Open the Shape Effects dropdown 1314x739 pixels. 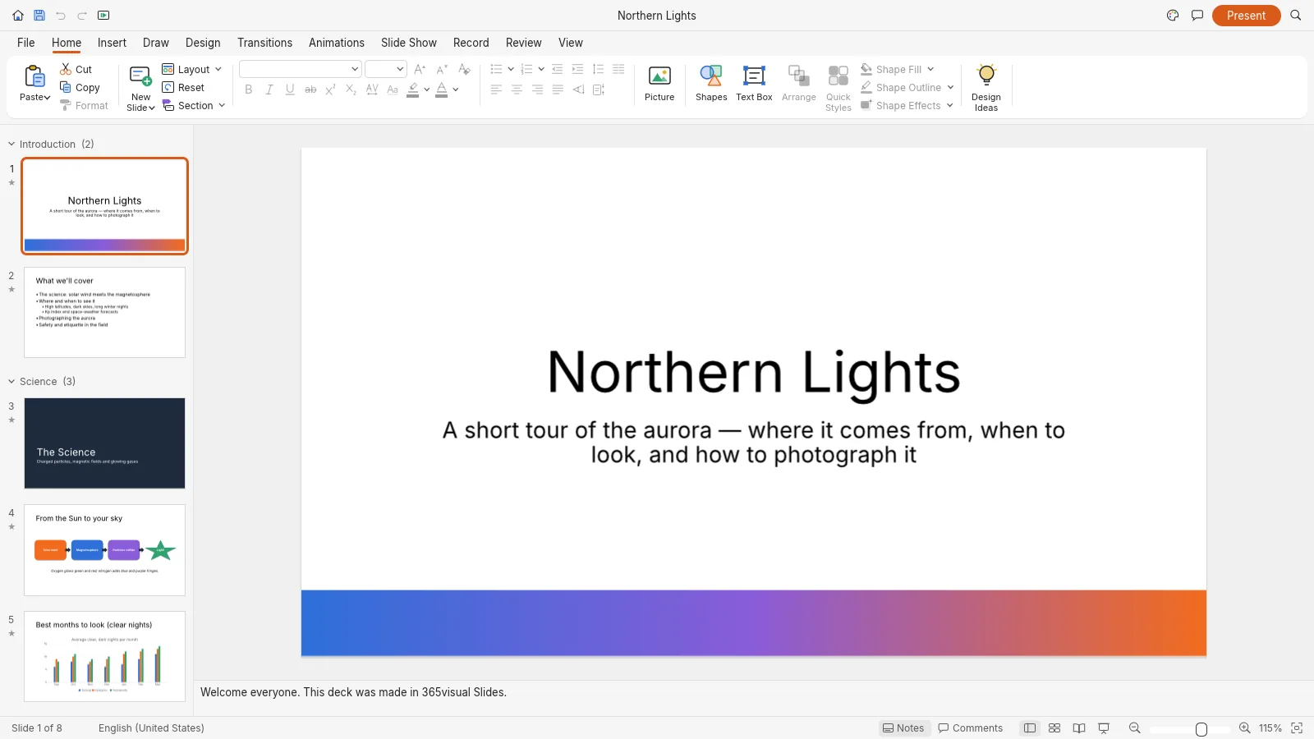[907, 106]
